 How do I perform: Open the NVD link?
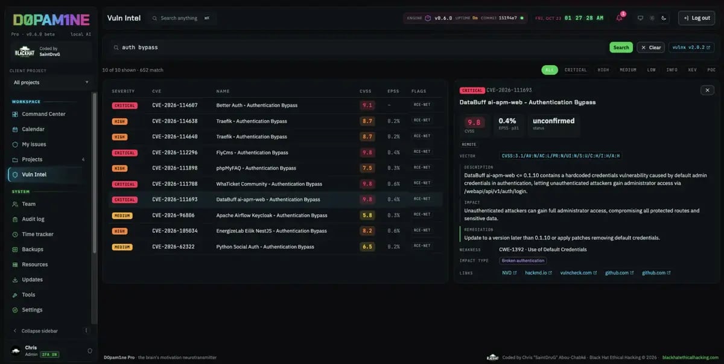click(x=509, y=273)
